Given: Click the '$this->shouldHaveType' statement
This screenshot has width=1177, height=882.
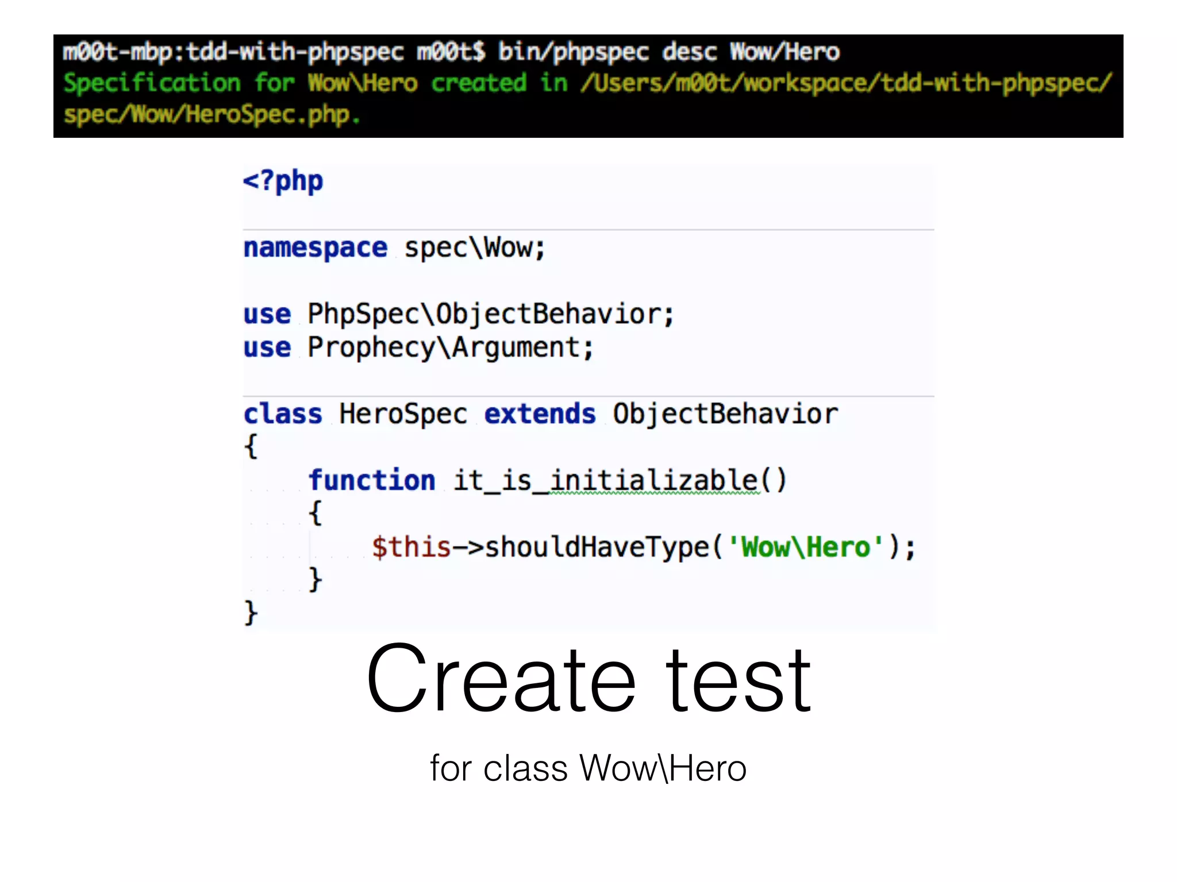Looking at the screenshot, I should click(644, 547).
